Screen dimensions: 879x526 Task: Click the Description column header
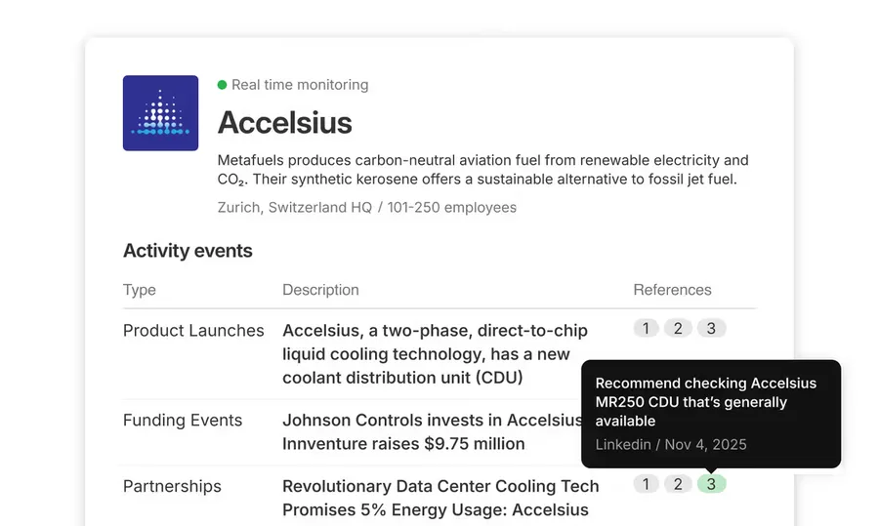[320, 290]
